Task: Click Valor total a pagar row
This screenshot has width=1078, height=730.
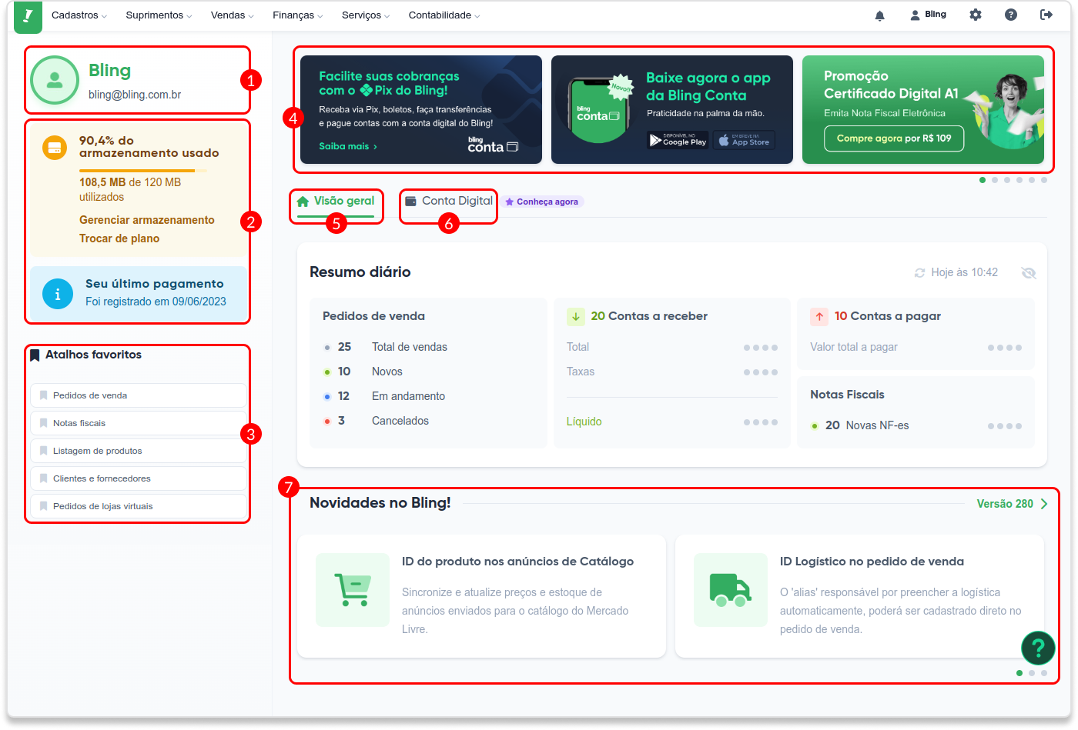Action: coord(916,347)
